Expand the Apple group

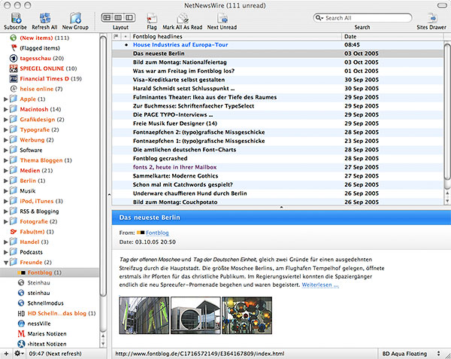5,99
